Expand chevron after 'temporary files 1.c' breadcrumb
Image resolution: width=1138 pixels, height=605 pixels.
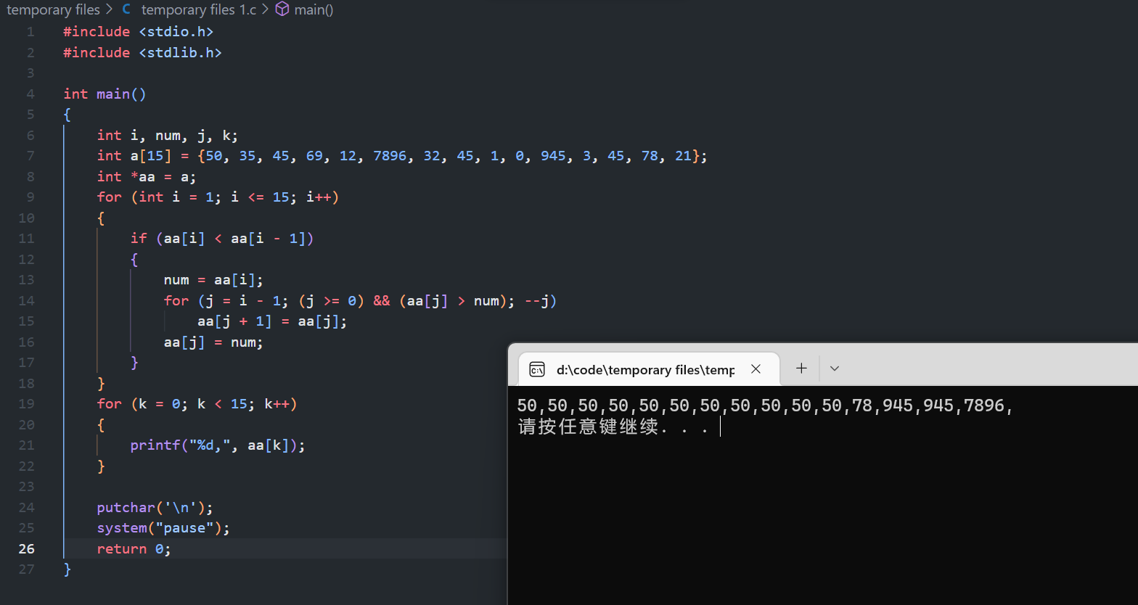(x=266, y=9)
